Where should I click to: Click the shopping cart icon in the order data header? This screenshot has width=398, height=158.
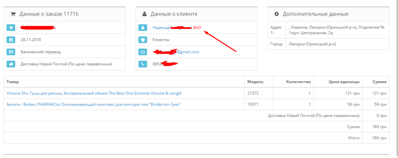tap(13, 14)
